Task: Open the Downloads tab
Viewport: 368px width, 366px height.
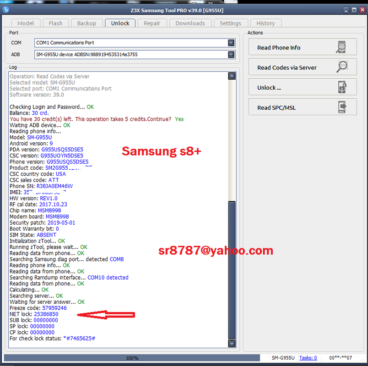Action: pos(190,23)
